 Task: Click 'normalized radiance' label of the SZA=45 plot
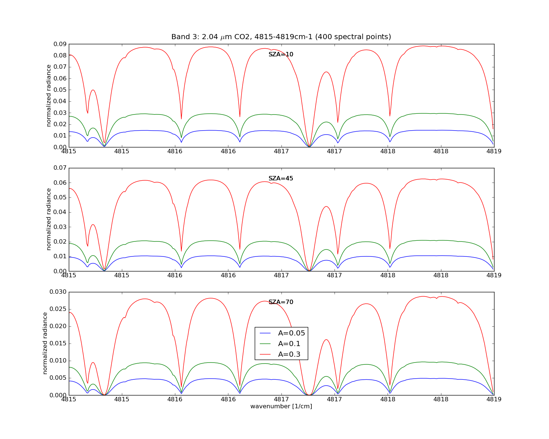[x=49, y=219]
